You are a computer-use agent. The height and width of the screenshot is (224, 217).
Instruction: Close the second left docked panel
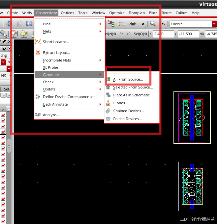click(10, 48)
